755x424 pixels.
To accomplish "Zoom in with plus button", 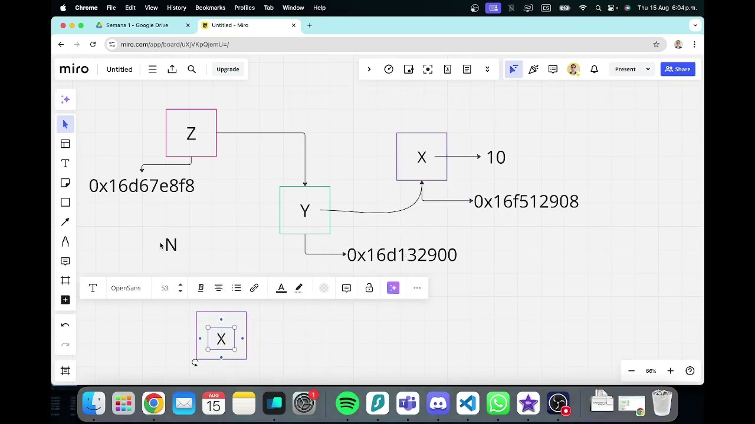I will tap(670, 371).
